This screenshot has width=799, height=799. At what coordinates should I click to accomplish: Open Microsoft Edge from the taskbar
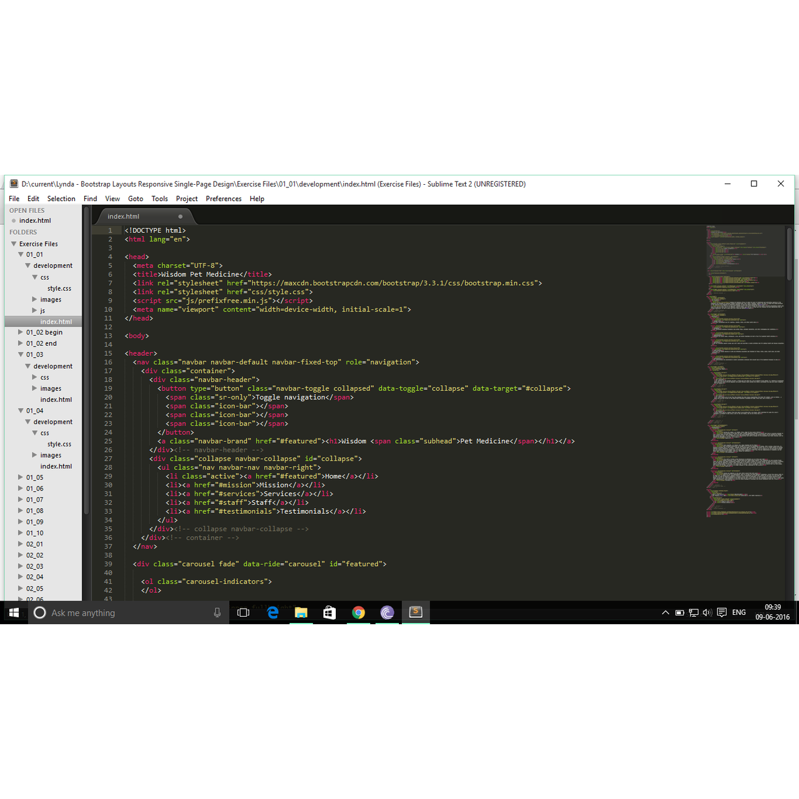point(273,613)
